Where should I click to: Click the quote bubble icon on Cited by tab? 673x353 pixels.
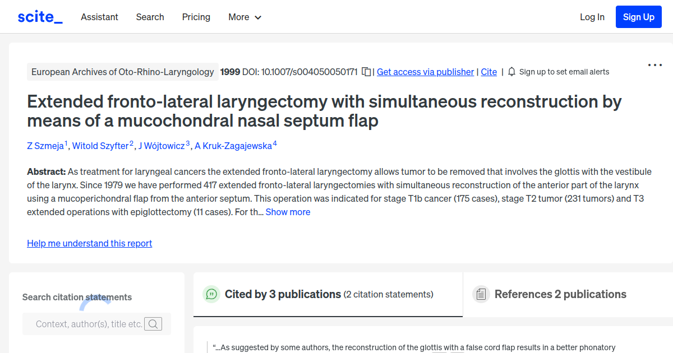point(211,294)
